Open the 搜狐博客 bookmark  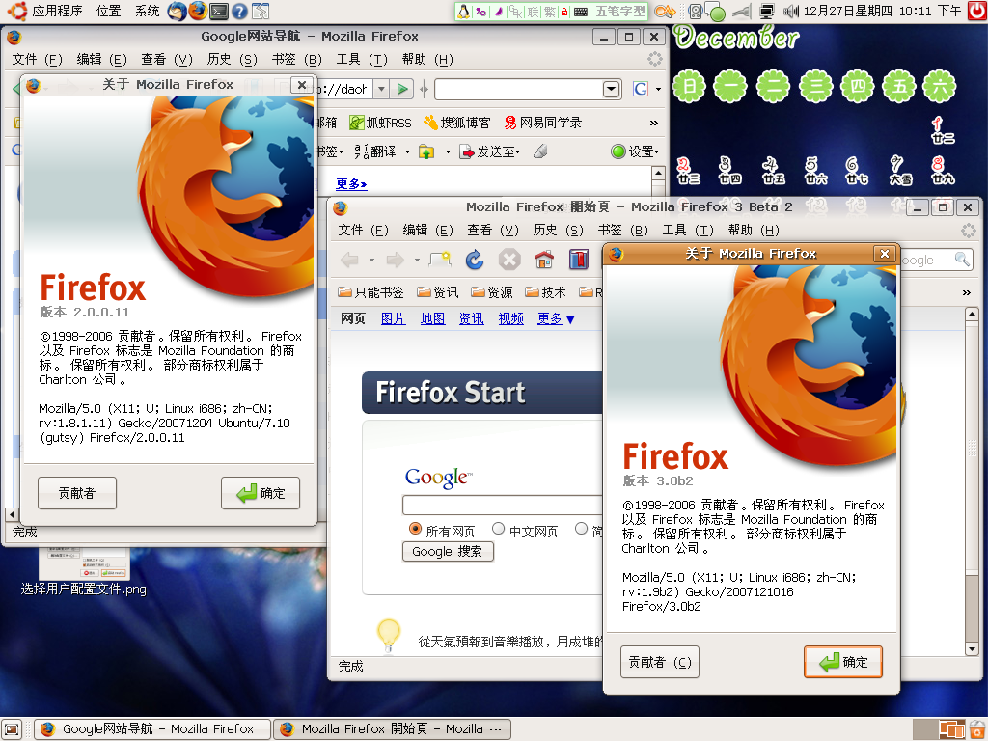pos(457,123)
